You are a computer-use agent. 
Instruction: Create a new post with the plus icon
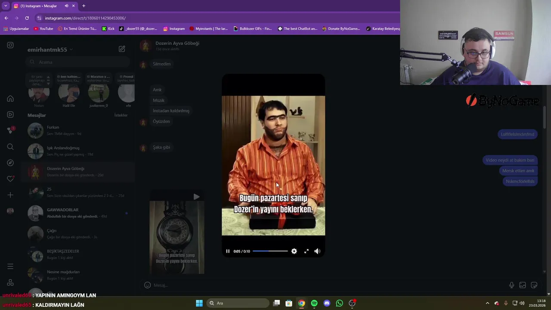coord(10,195)
